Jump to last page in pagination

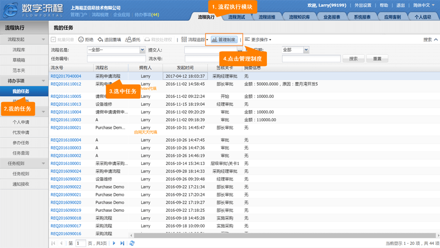123,243
